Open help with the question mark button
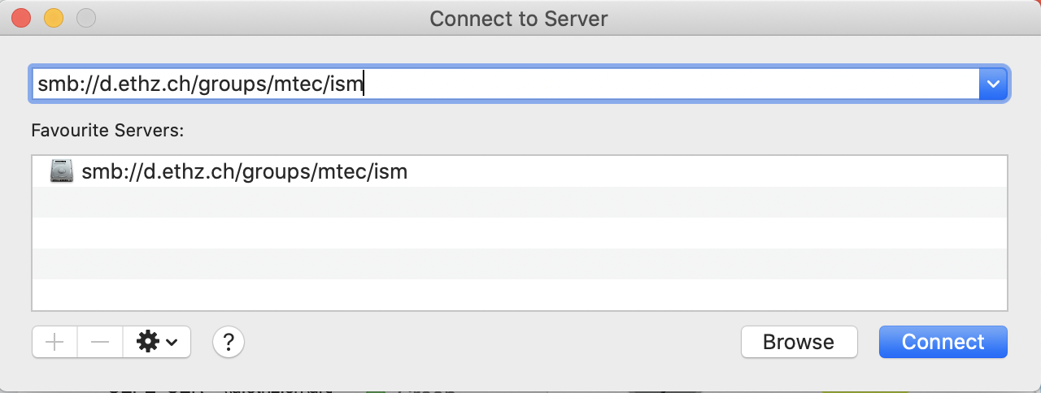The height and width of the screenshot is (393, 1041). (x=229, y=342)
